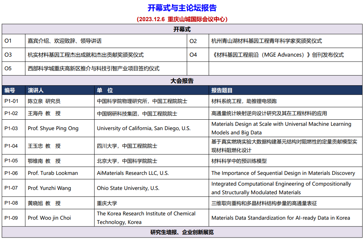Image resolution: width=364 pixels, height=239 pixels.
Task: Select the O1 嘉宾介绍、欢迎致辞 cell
Action: [x=65, y=41]
